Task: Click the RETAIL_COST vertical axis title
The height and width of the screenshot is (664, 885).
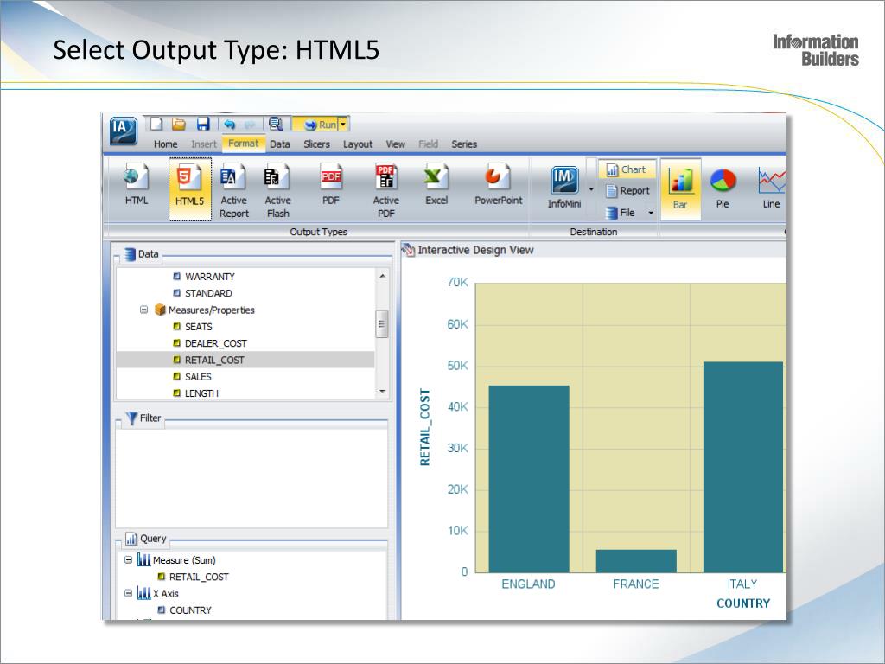Action: pos(425,427)
